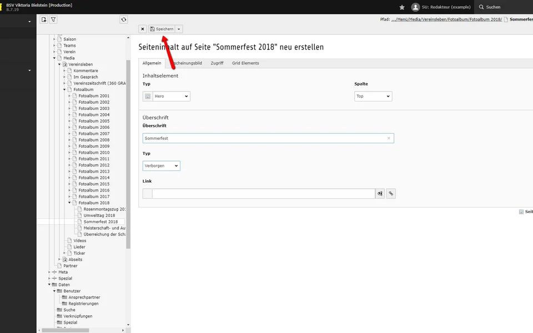Toggle link preview icon beside Link field

click(380, 194)
